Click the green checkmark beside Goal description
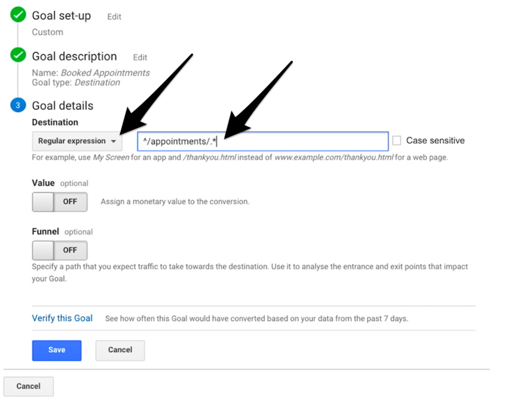The height and width of the screenshot is (404, 508). [18, 55]
